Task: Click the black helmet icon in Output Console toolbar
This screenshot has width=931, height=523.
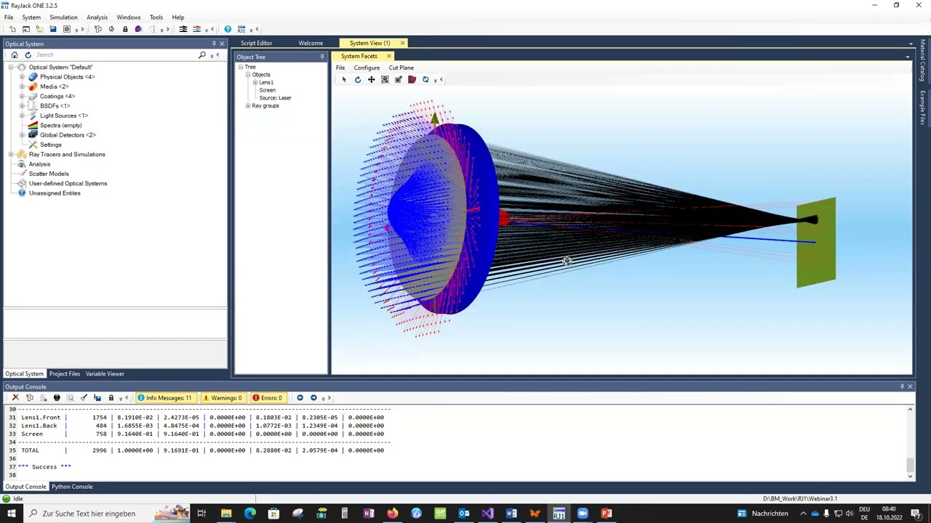Action: coord(57,397)
